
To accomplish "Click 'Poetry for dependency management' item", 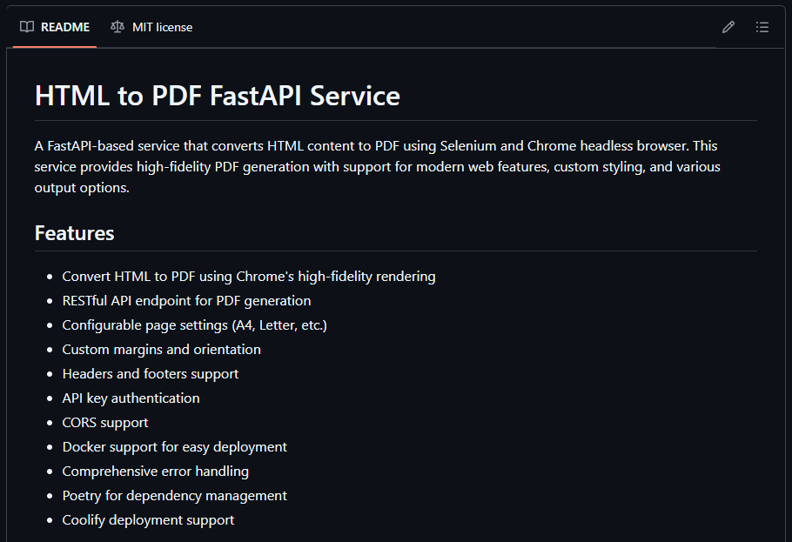I will click(174, 496).
